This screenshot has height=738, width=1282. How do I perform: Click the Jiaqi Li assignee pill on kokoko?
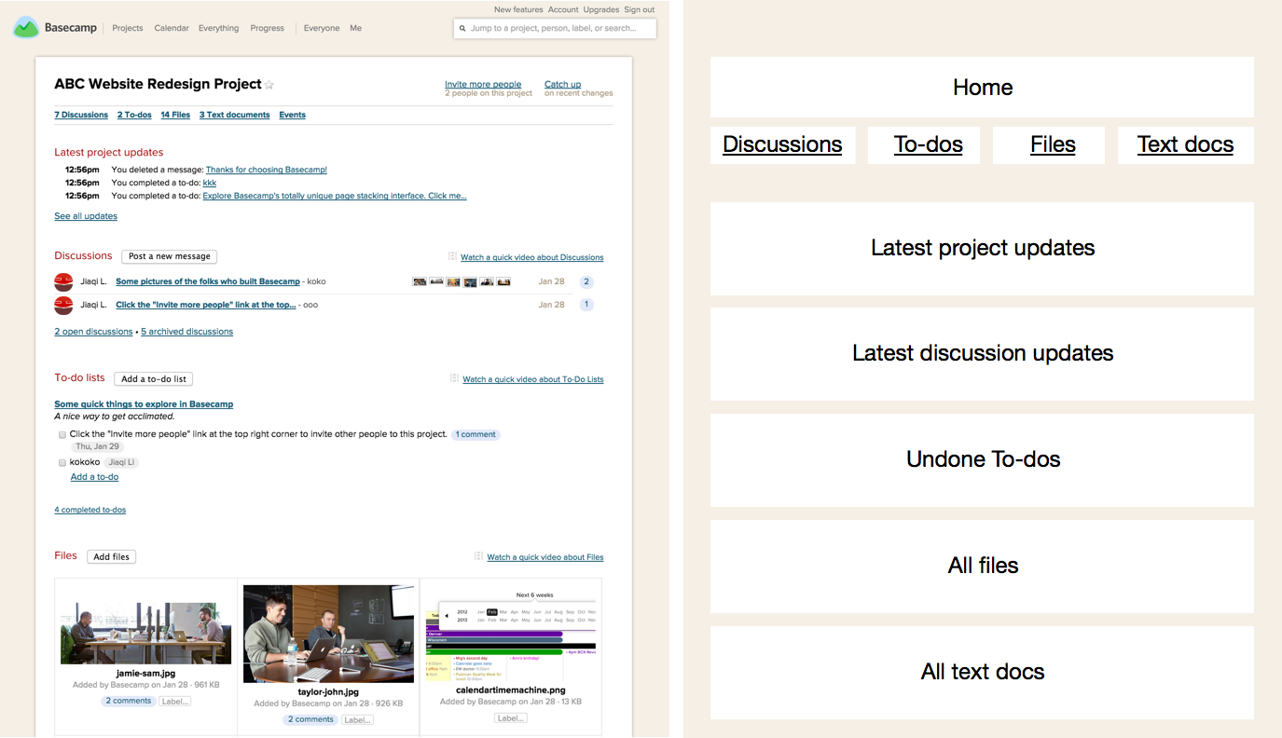pyautogui.click(x=121, y=462)
